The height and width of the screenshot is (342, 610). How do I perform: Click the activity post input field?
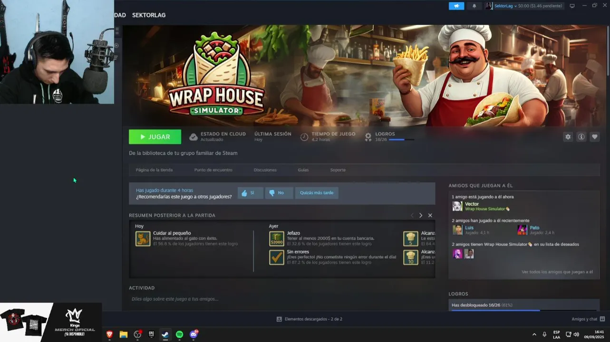click(x=282, y=299)
